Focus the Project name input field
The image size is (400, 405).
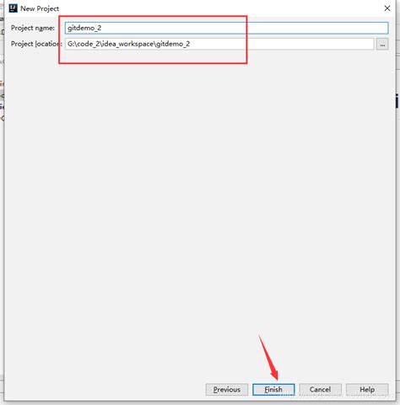[226, 28]
